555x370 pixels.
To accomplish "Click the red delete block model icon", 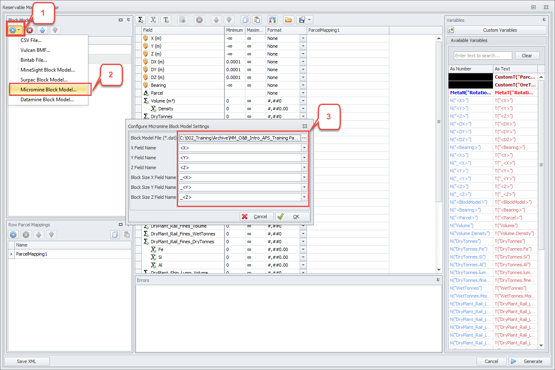I will (30, 30).
